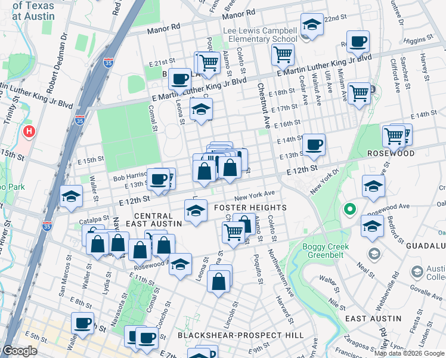Select the Boggy Creek Greenbelt label
Image resolution: width=446 pixels, height=358 pixels.
click(326, 251)
